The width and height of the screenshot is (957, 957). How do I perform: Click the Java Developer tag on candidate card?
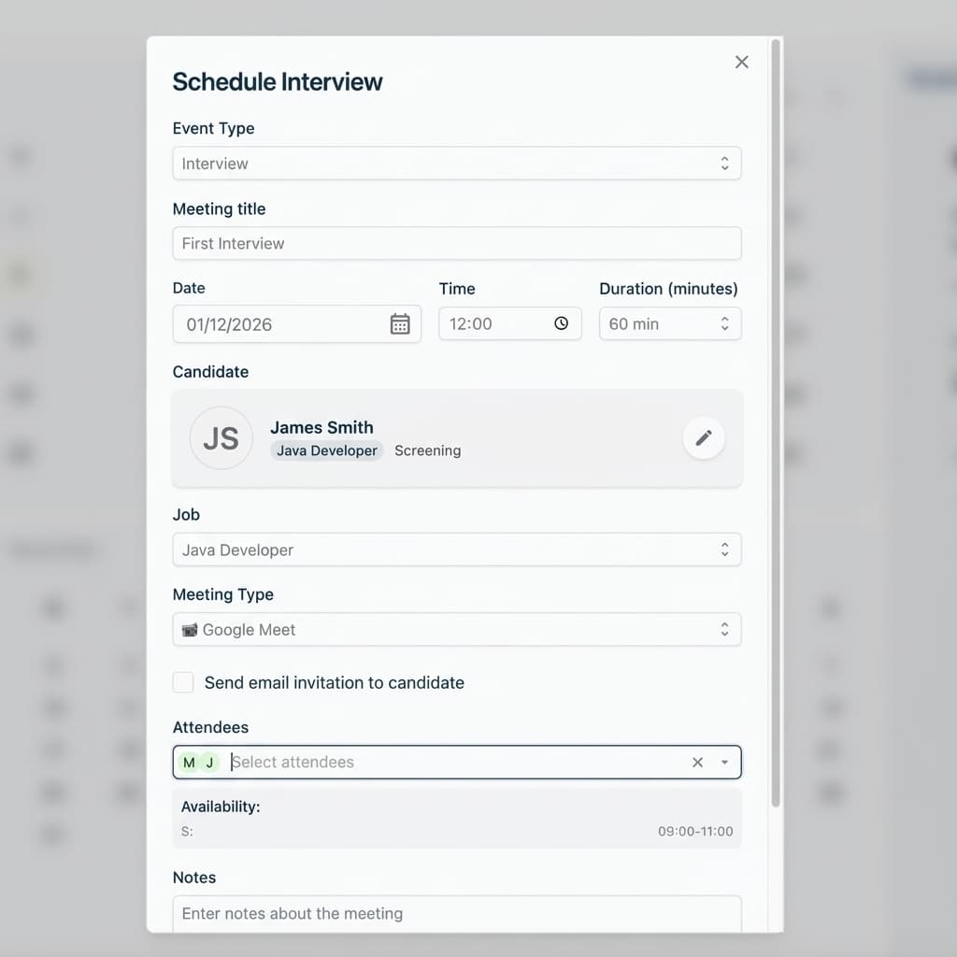327,450
